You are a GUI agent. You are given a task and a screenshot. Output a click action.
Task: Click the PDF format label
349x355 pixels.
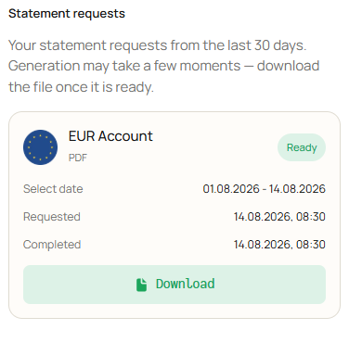coord(78,158)
